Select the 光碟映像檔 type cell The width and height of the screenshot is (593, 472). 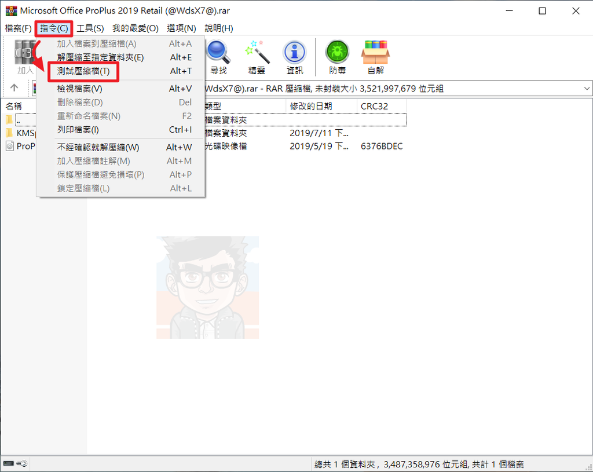coord(225,147)
